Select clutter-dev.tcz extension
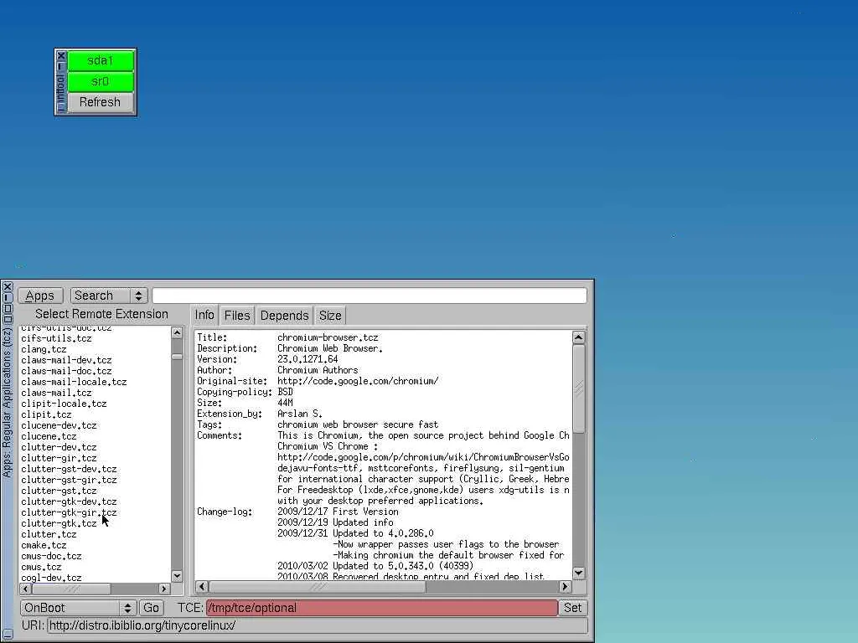This screenshot has width=858, height=643. point(59,447)
